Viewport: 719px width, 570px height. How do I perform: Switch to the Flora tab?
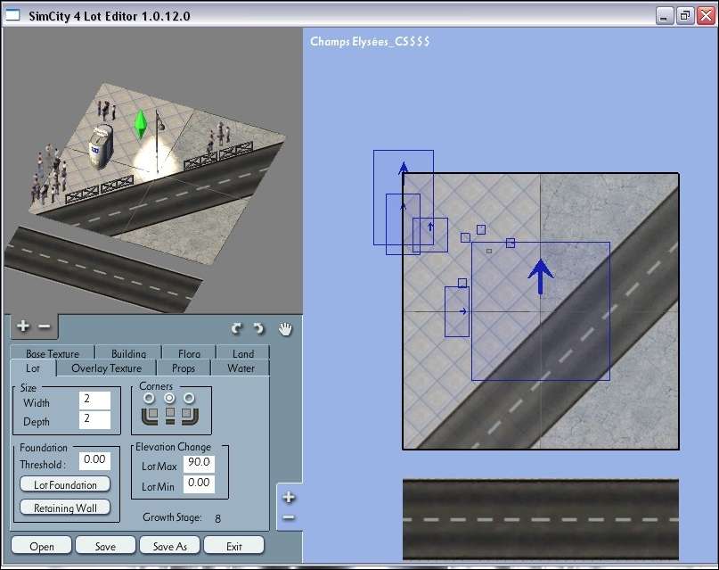[189, 353]
